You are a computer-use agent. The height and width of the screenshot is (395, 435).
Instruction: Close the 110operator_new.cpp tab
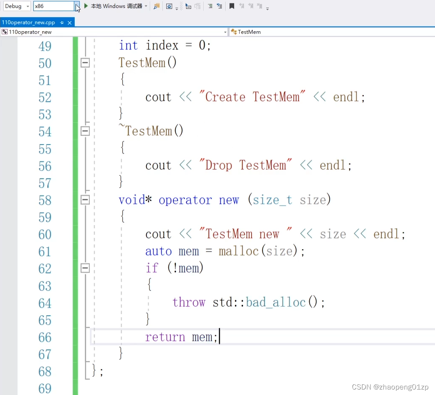(x=70, y=22)
